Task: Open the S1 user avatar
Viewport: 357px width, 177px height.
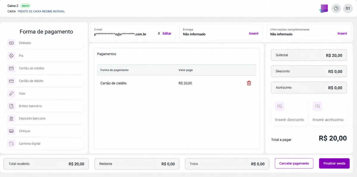Action: coord(348,8)
